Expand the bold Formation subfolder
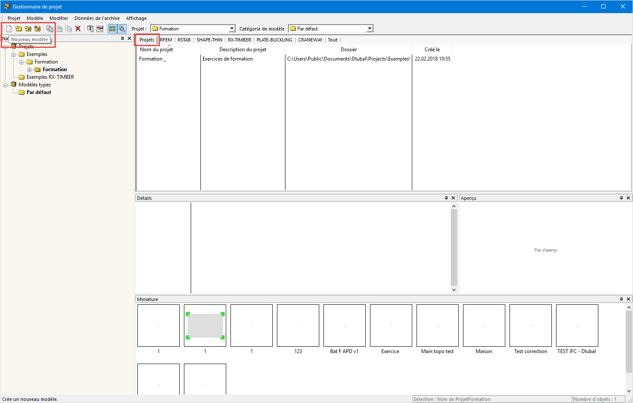This screenshot has width=633, height=403. (30, 69)
